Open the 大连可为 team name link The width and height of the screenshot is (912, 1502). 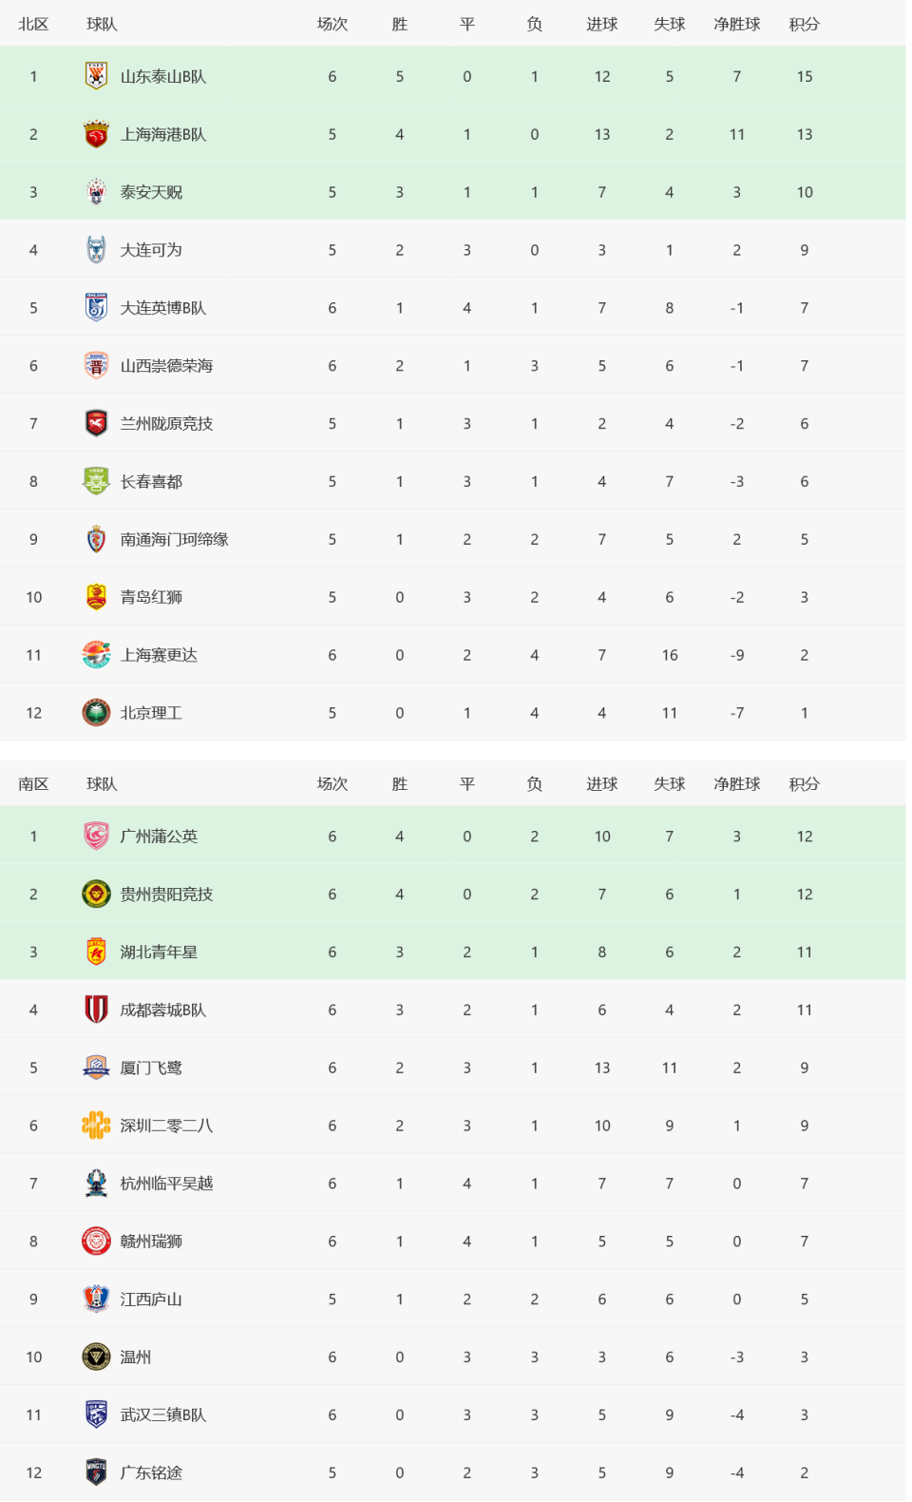click(151, 250)
